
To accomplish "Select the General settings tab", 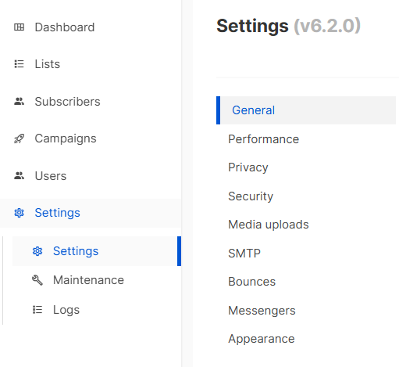I will (306, 110).
